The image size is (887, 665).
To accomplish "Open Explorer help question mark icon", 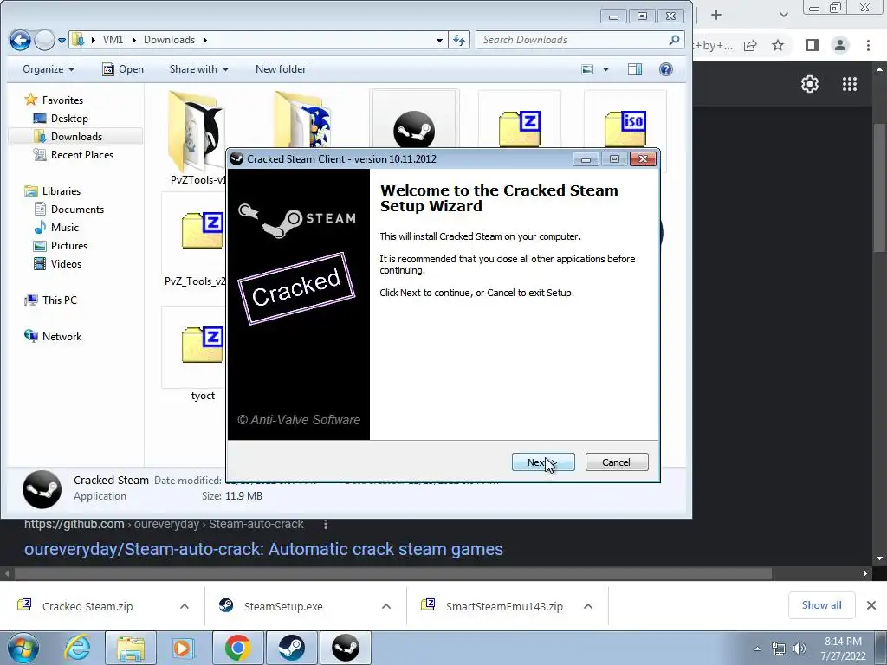I will [666, 69].
